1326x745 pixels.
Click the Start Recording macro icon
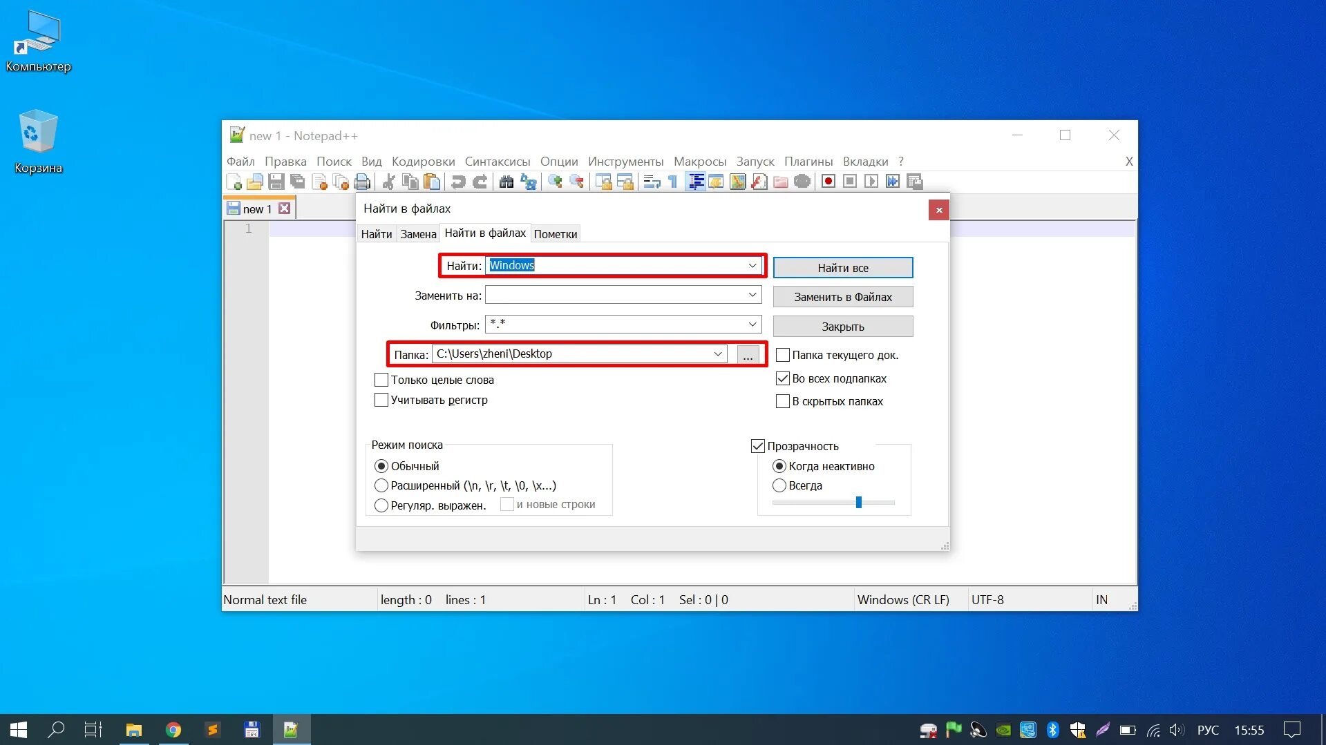pos(828,182)
